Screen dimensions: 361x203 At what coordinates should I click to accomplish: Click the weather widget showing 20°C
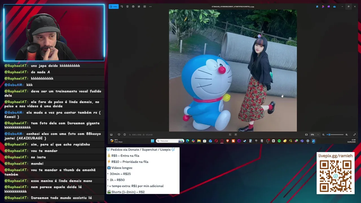(x=116, y=141)
